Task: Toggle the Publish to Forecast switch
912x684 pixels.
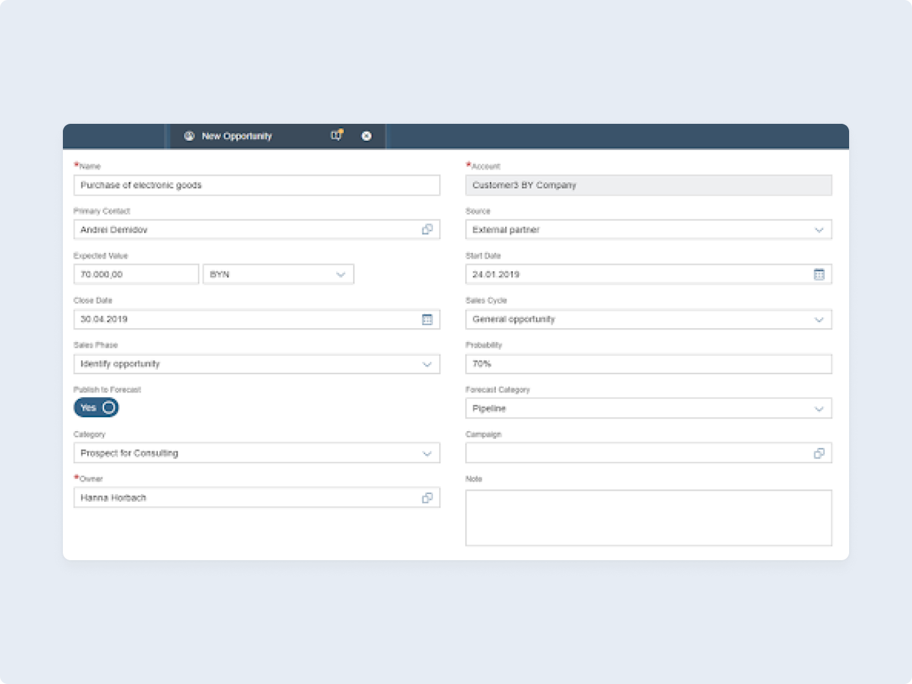Action: coord(96,408)
